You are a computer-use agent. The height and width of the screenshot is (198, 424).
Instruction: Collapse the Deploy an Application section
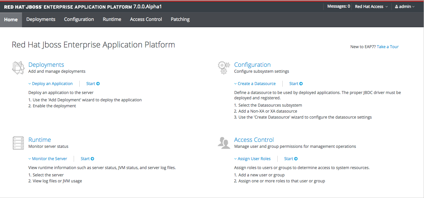(x=50, y=84)
